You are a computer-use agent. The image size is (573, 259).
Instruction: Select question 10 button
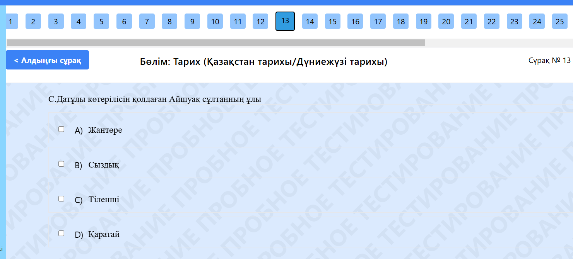tap(215, 21)
